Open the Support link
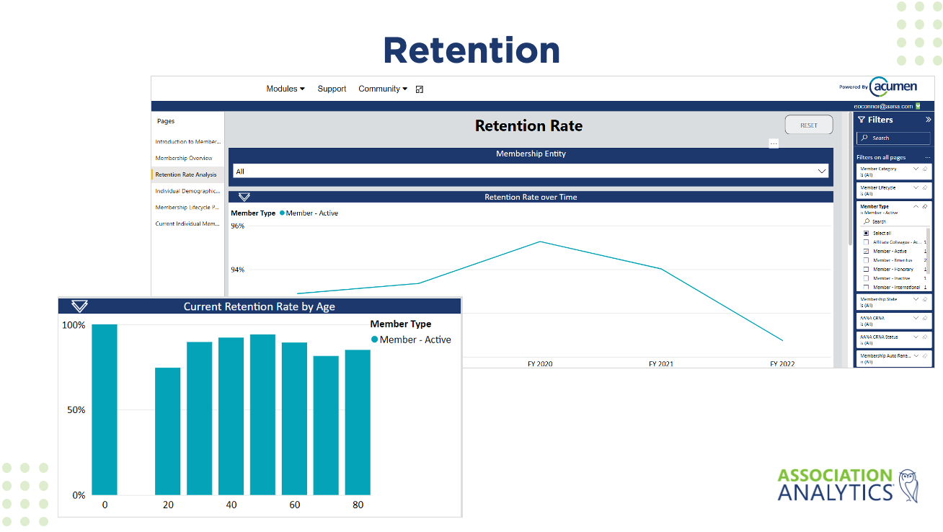Image resolution: width=943 pixels, height=532 pixels. click(x=332, y=89)
